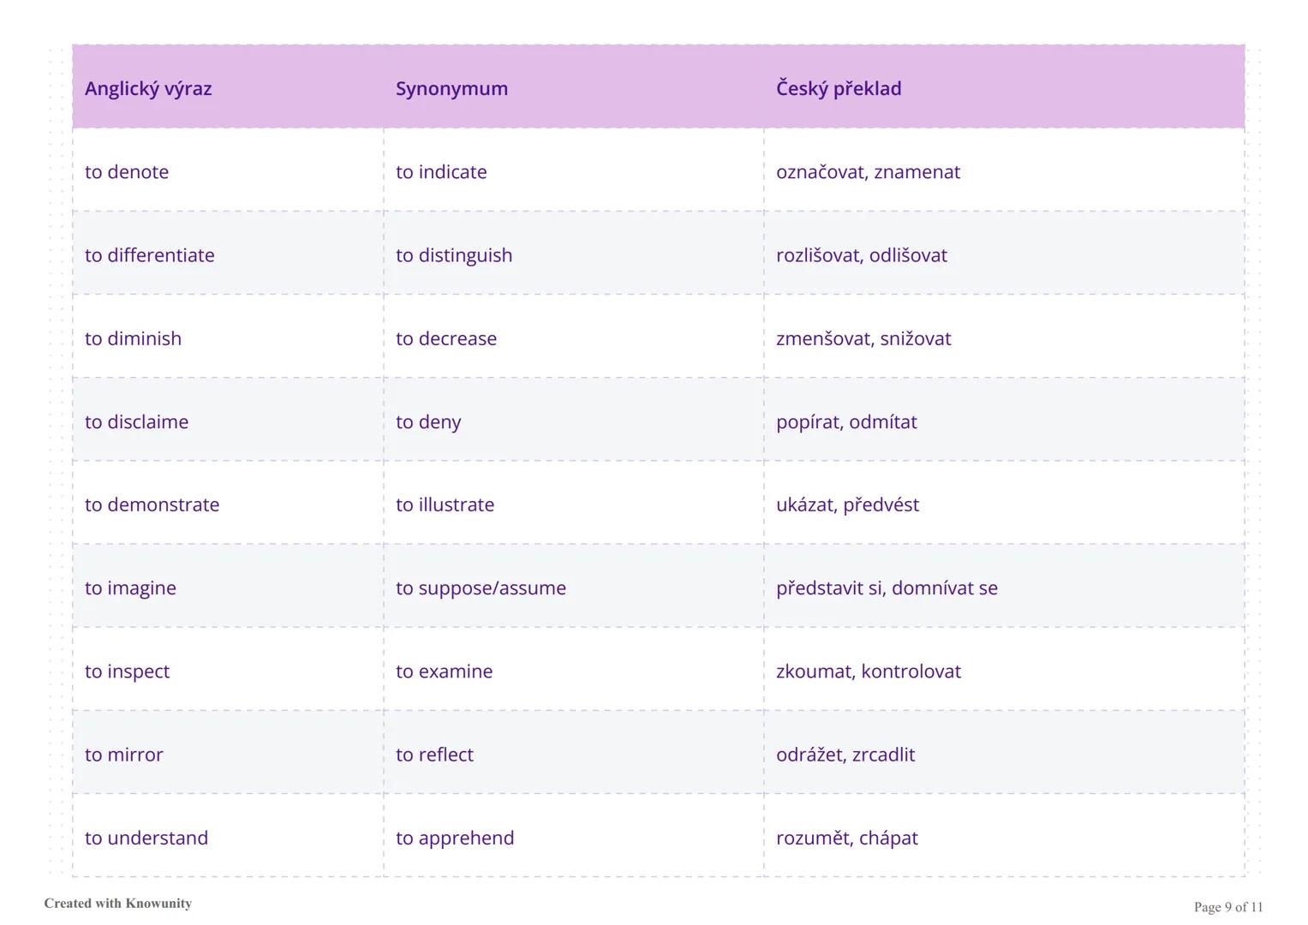Image resolution: width=1308 pixels, height=925 pixels.
Task: Click the 'Page 9 of 11' indicator
Action: click(x=1228, y=907)
